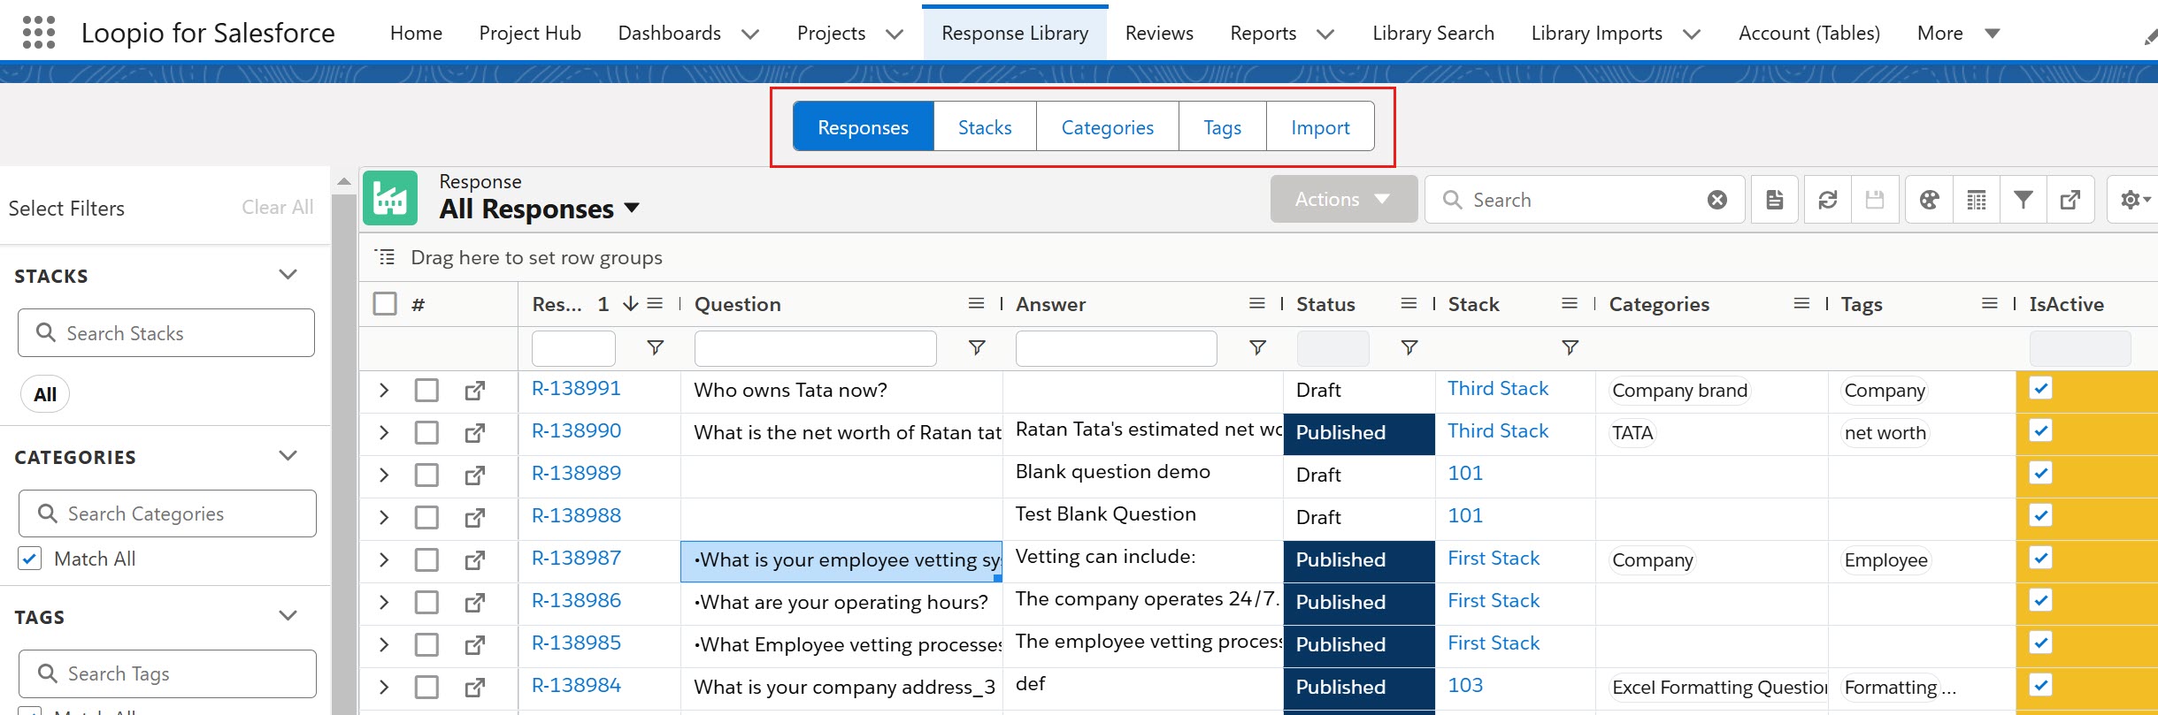Image resolution: width=2158 pixels, height=715 pixels.
Task: Switch to the Stacks sub-tab
Action: pyautogui.click(x=985, y=126)
